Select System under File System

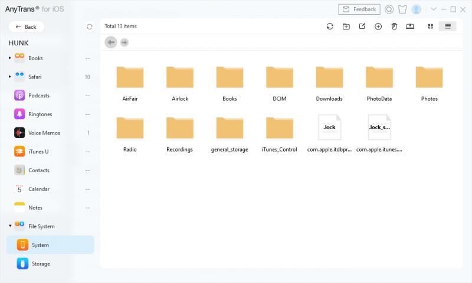(x=50, y=245)
